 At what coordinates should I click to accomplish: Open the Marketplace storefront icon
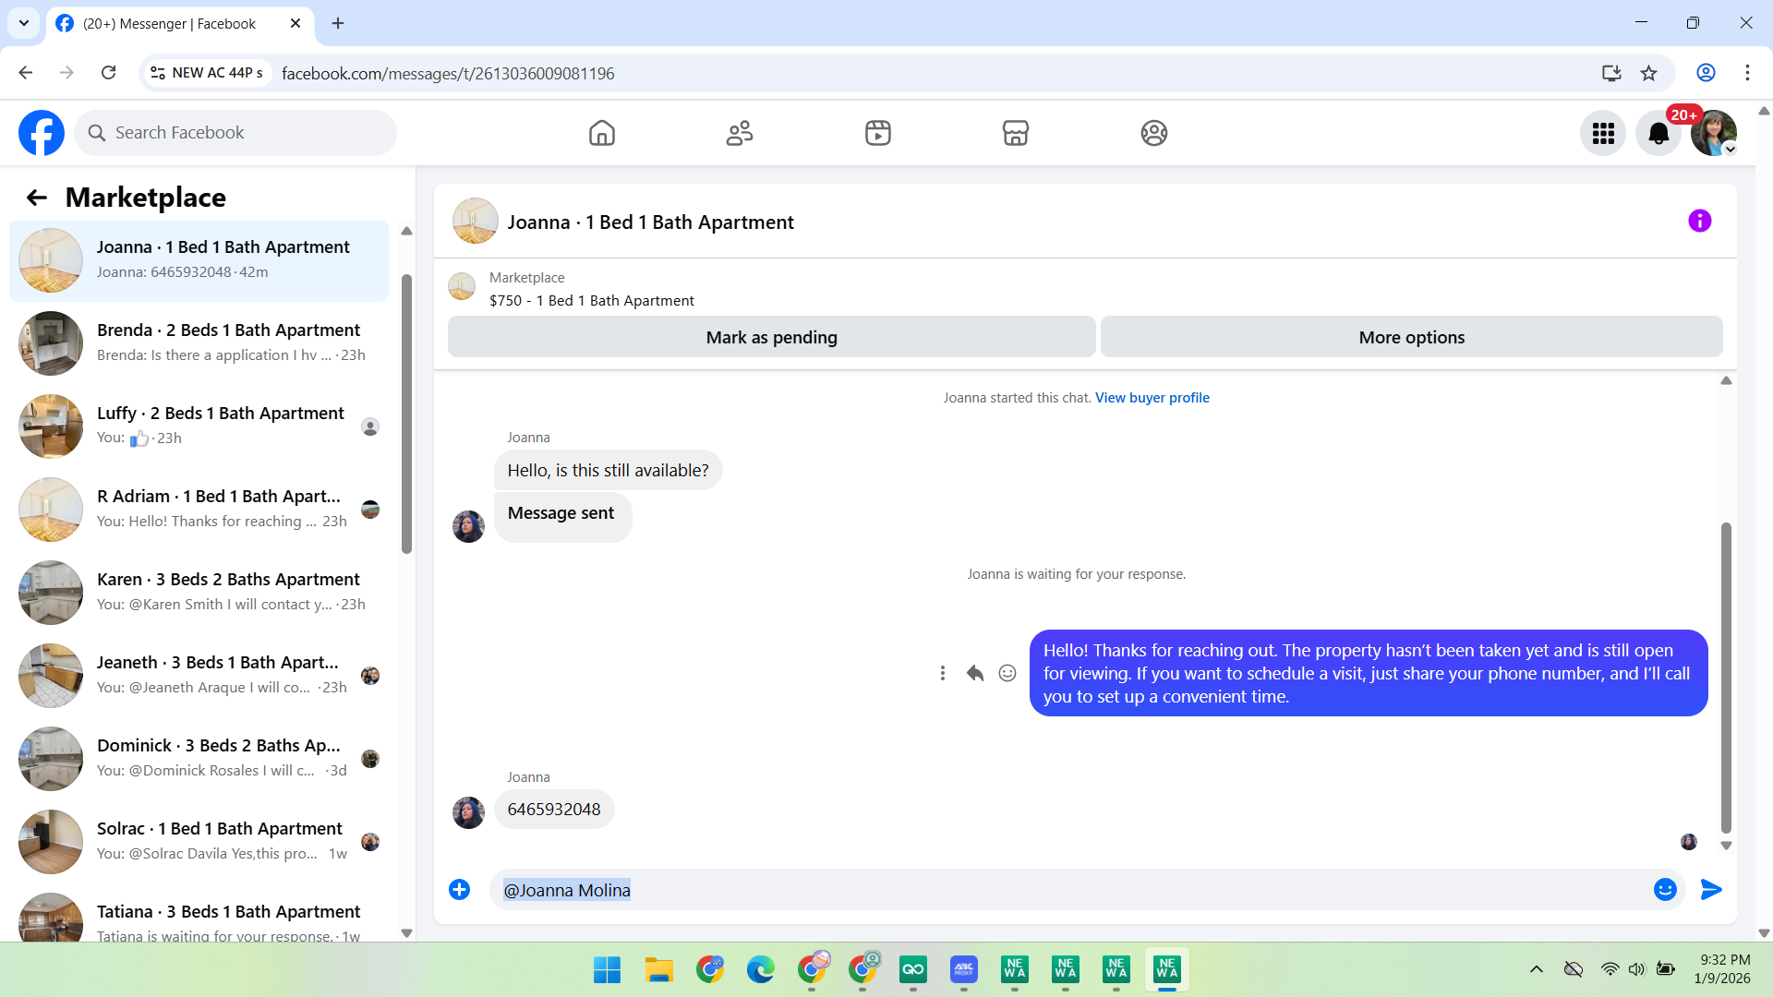[1015, 133]
